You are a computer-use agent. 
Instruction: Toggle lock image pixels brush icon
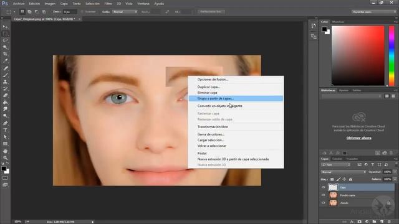[338, 179]
